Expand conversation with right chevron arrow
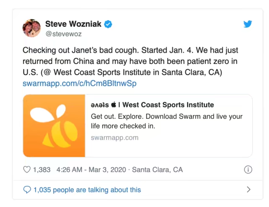Image resolution: width=269 pixels, height=207 pixels. tap(248, 190)
